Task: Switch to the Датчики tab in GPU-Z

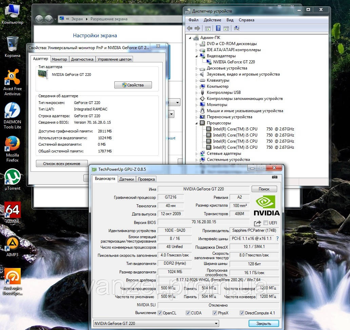Action: tap(127, 179)
